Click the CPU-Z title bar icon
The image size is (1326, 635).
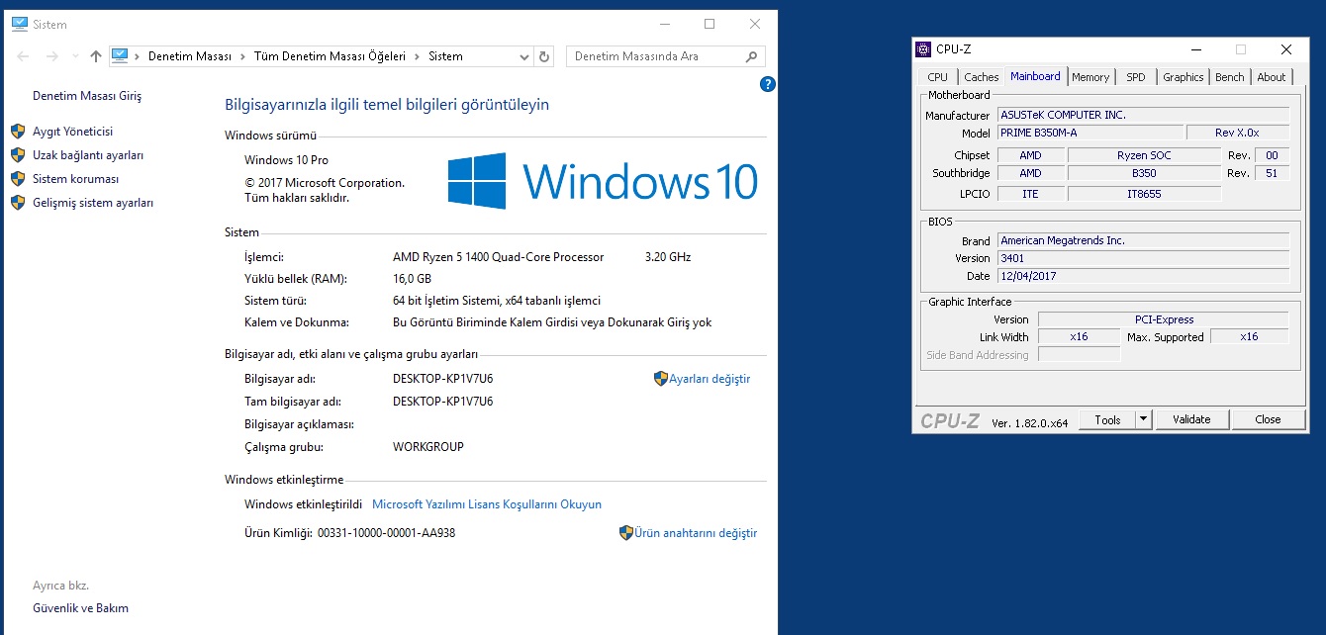(923, 49)
